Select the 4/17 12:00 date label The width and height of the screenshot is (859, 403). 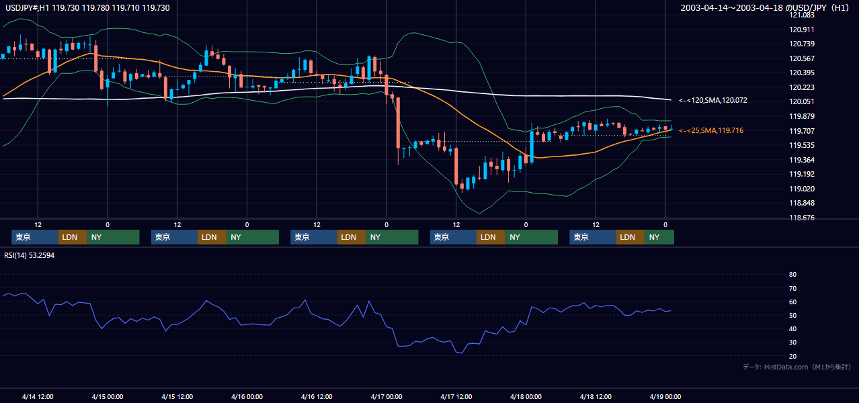(x=456, y=396)
